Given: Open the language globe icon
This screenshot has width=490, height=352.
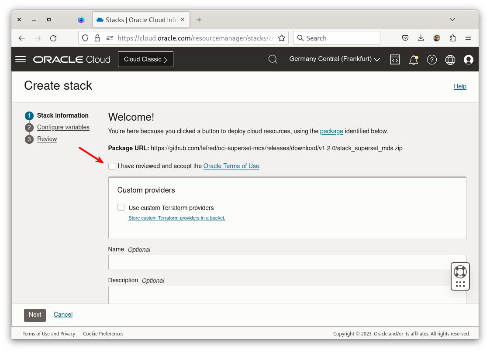Looking at the screenshot, I should pos(450,60).
